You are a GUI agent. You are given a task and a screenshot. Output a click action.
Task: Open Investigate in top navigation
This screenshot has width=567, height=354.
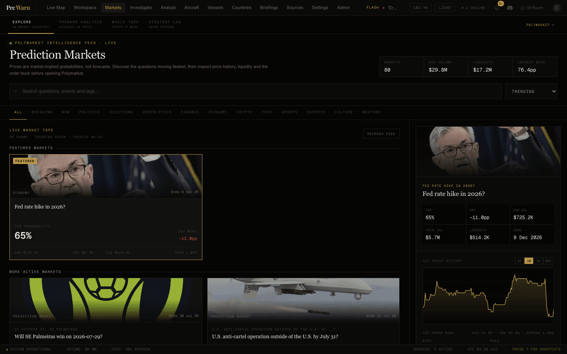pyautogui.click(x=141, y=7)
